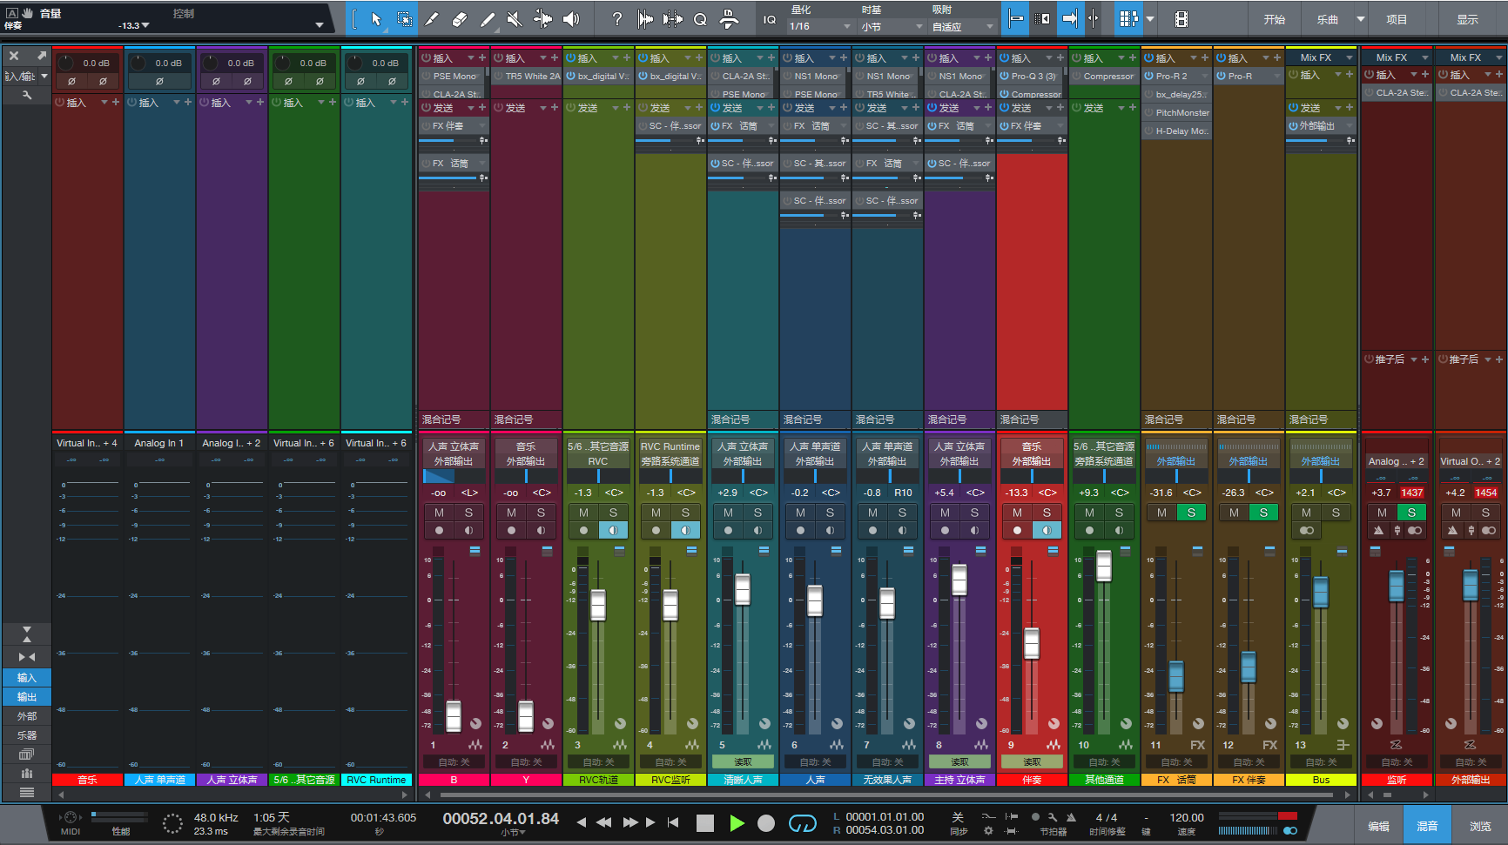The height and width of the screenshot is (845, 1508).
Task: Open the 项目 page
Action: [1397, 19]
